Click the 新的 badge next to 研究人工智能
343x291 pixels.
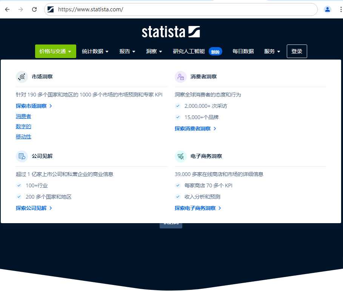215,52
